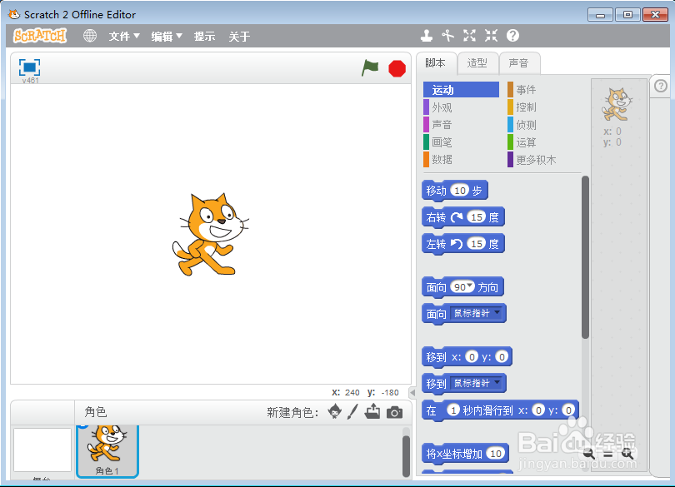Click the red stop sign button
This screenshot has width=675, height=487.
click(x=397, y=68)
